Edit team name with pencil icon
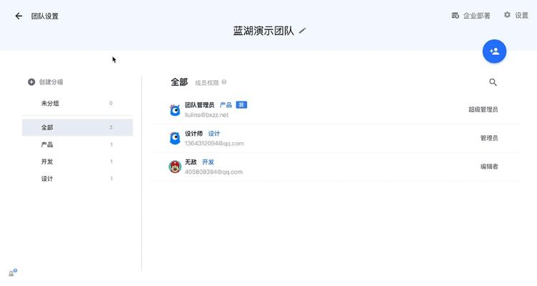 point(302,31)
